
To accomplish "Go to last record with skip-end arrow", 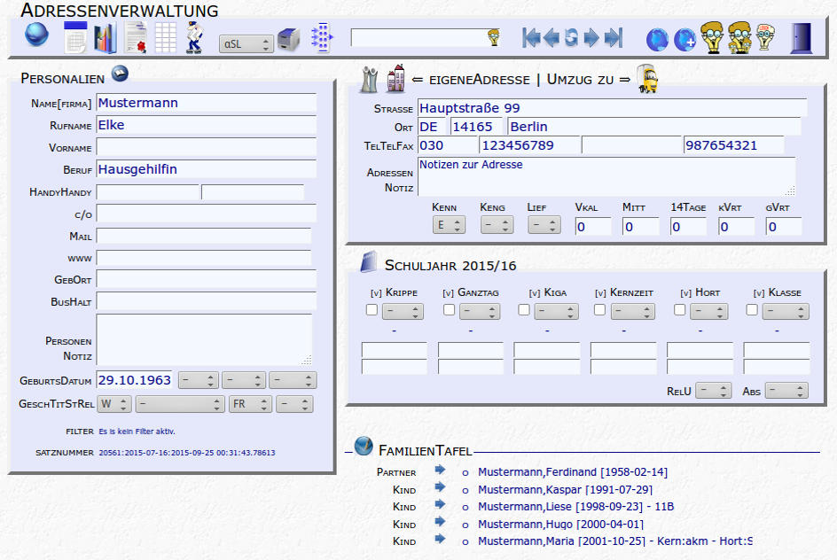I will pyautogui.click(x=614, y=38).
